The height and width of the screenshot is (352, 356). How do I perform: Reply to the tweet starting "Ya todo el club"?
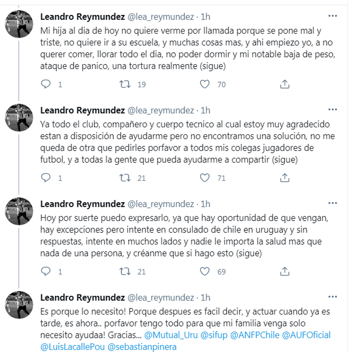point(46,178)
